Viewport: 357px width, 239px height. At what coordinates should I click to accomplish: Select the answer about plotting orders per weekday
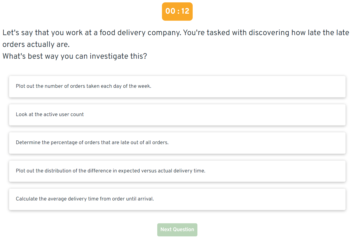click(177, 86)
